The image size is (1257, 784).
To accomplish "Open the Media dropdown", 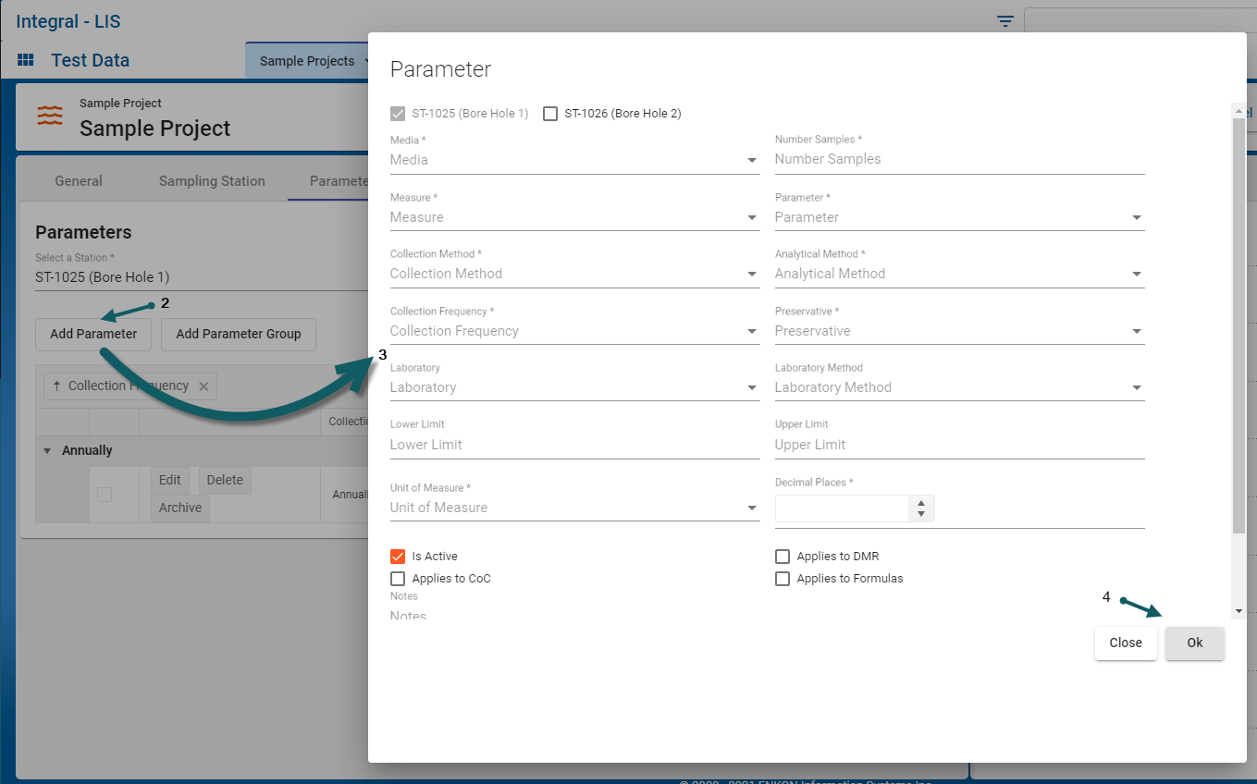I will 573,160.
